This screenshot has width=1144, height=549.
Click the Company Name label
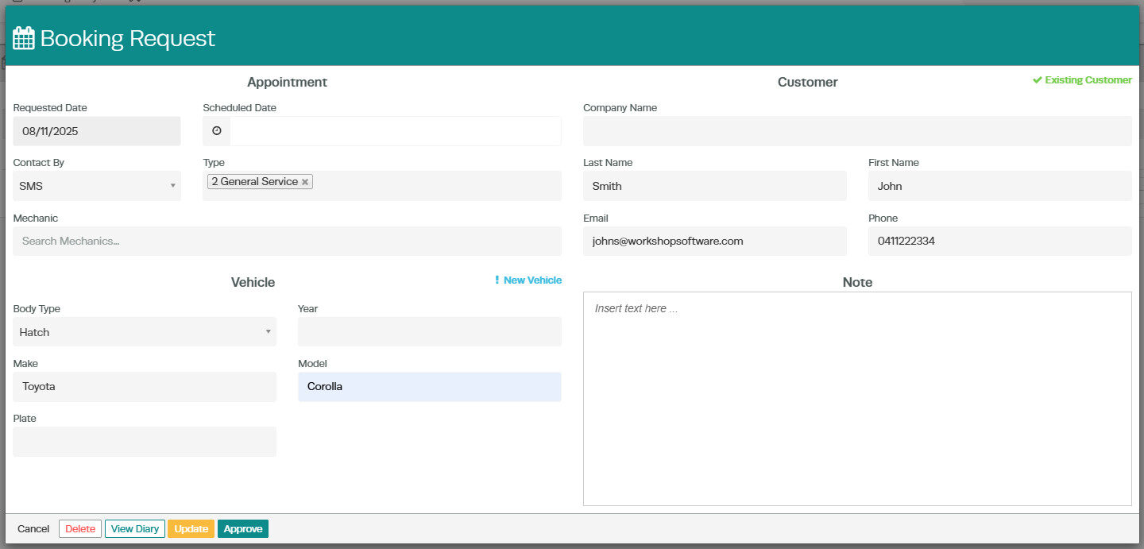pyautogui.click(x=620, y=108)
